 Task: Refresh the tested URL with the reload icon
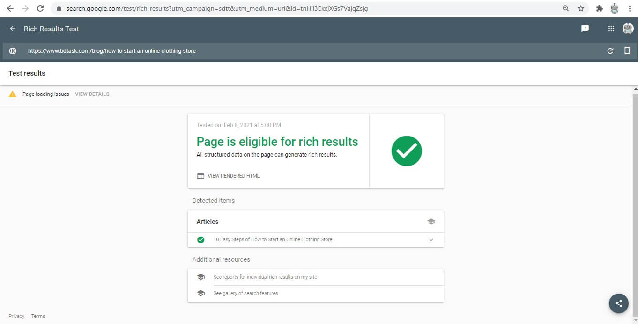(610, 50)
